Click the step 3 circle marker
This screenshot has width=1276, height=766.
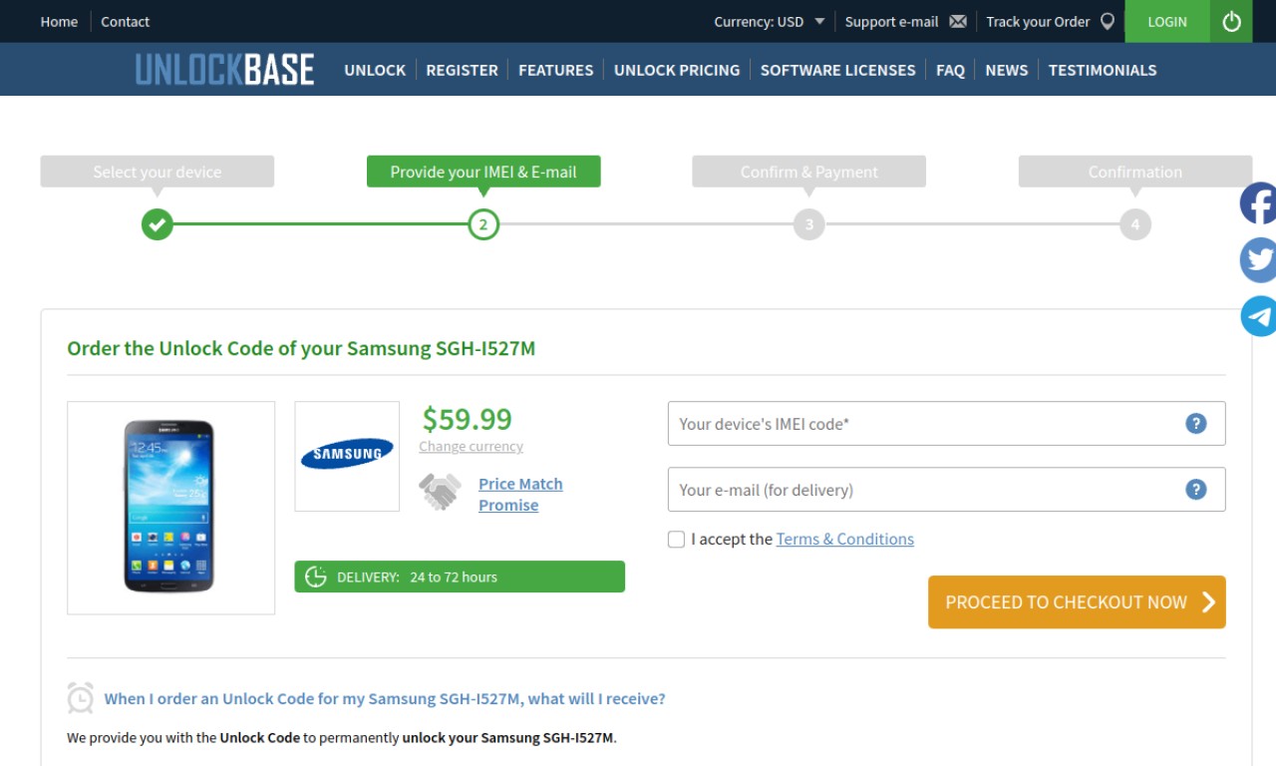click(809, 224)
